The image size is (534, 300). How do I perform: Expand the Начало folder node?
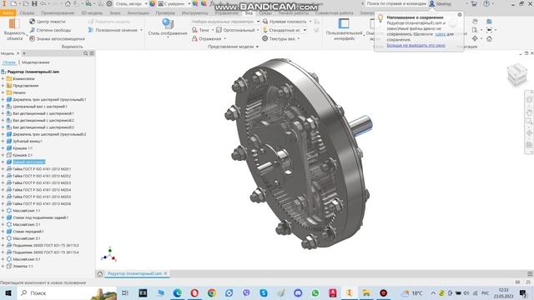[3, 92]
